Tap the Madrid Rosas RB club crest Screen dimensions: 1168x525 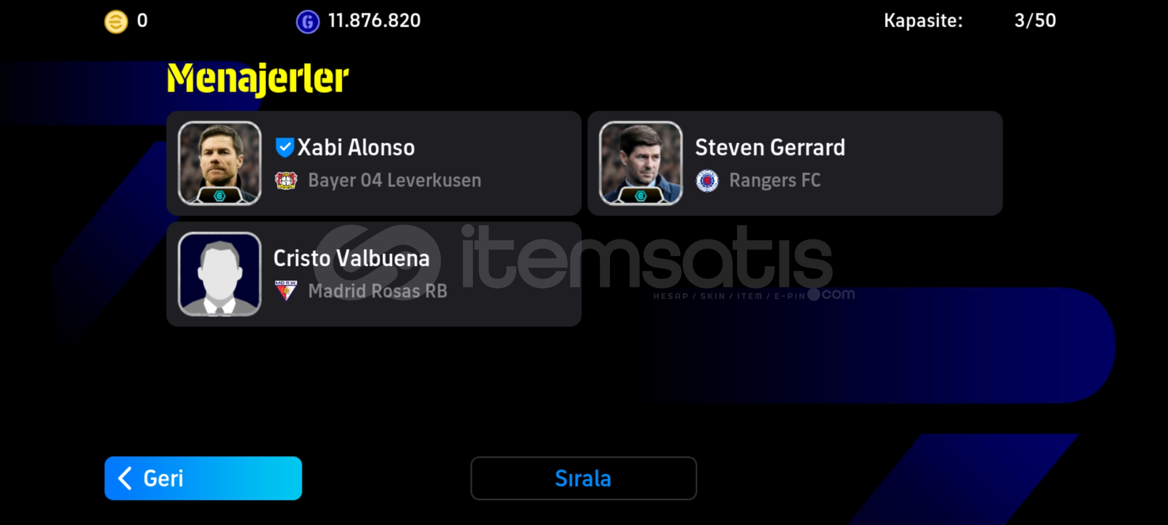point(286,291)
